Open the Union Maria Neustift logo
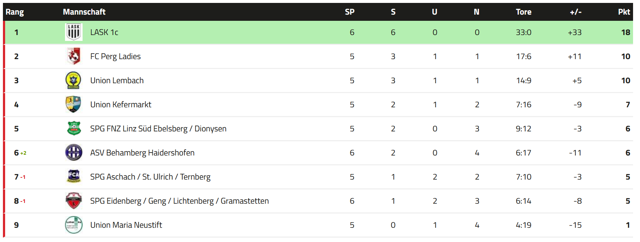Screen dimensions: 640x242 tap(74, 225)
